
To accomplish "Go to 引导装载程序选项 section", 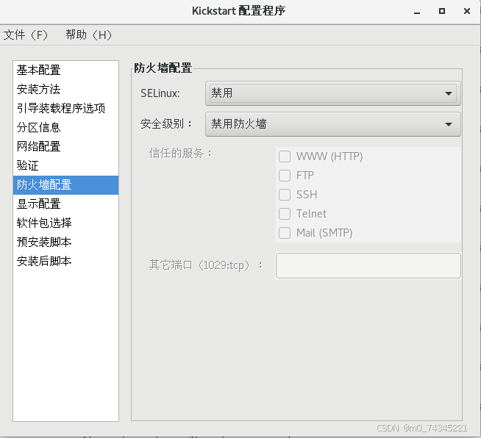I will pyautogui.click(x=65, y=108).
